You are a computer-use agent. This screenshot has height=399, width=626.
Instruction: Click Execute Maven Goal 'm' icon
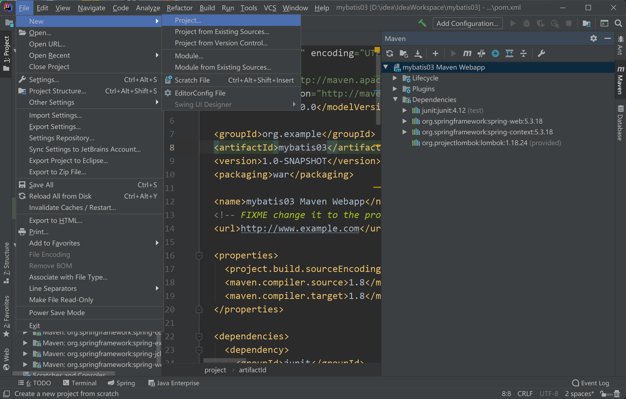pos(467,53)
